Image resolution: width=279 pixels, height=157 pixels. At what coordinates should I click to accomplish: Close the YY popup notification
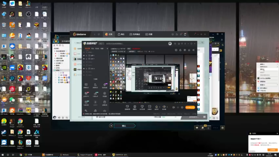pyautogui.click(x=277, y=133)
